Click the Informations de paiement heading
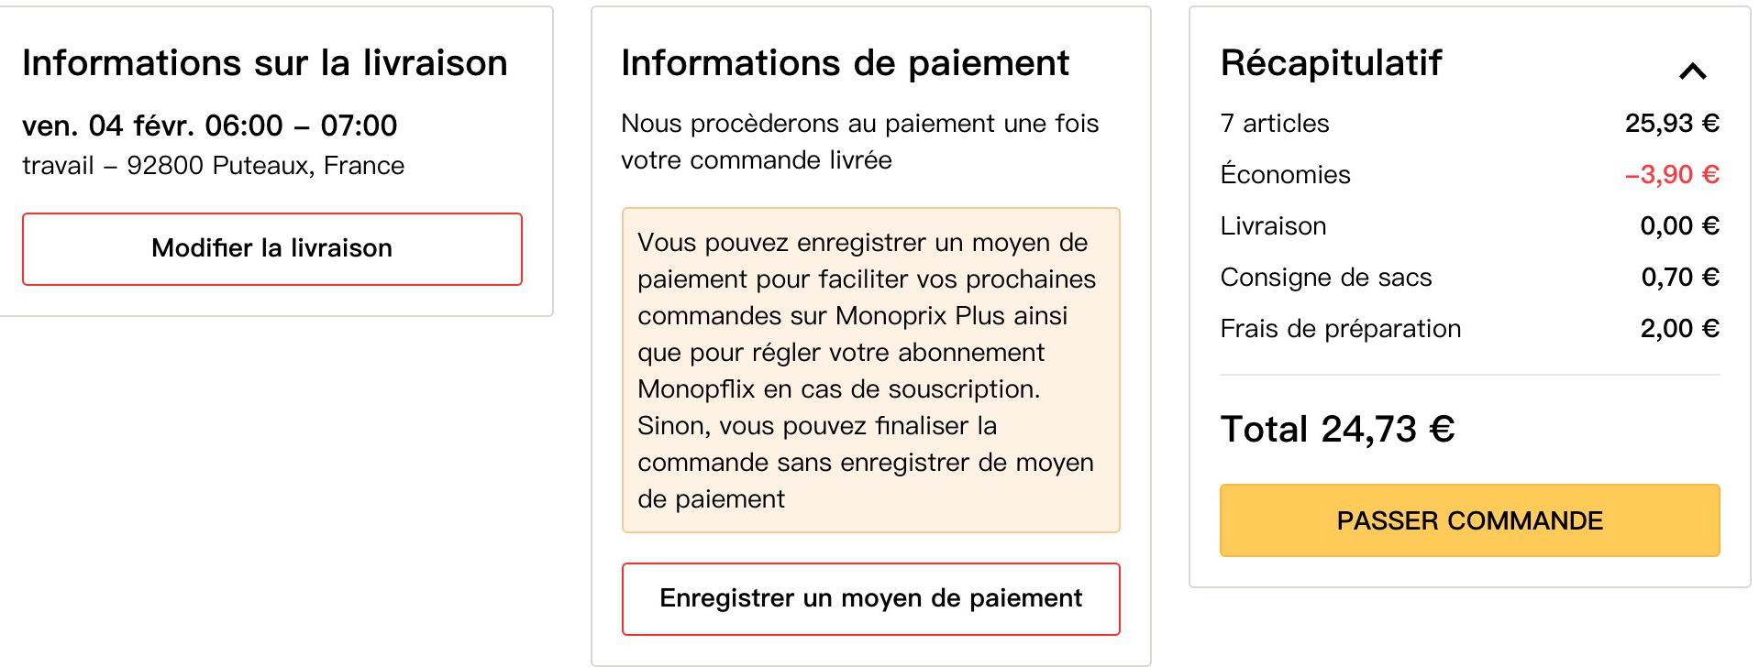 click(x=845, y=63)
